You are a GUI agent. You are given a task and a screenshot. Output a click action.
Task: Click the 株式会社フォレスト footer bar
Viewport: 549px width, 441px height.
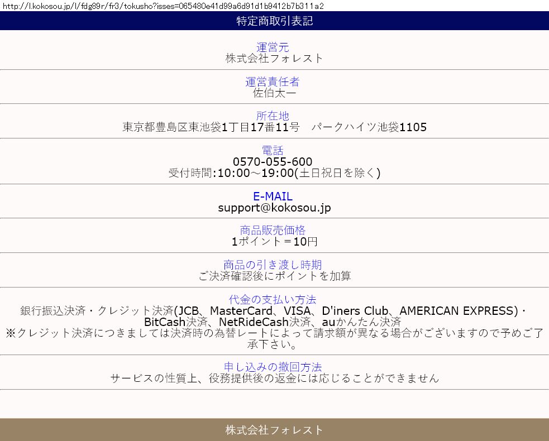tap(274, 430)
